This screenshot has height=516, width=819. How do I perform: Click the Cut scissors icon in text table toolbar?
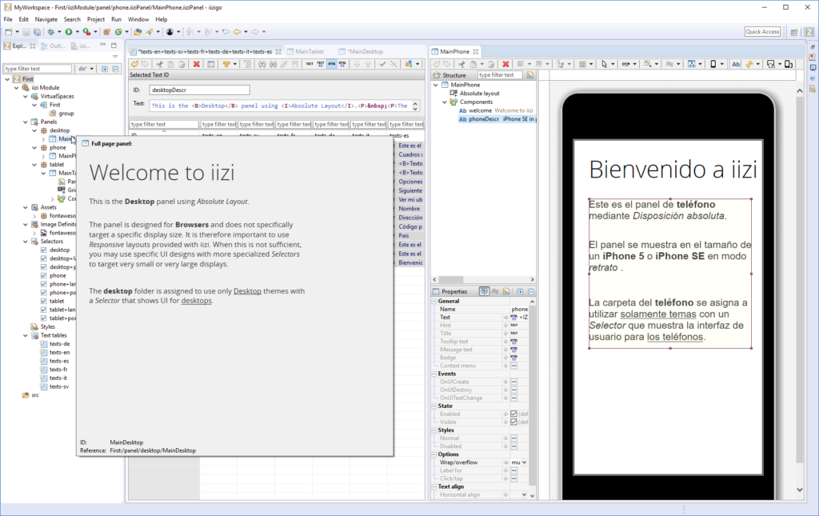(x=159, y=64)
